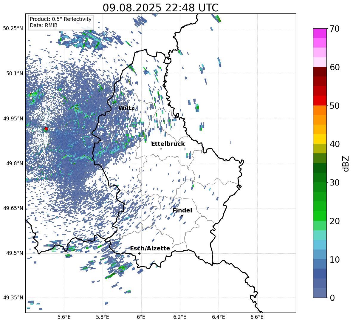
Task: Click the Wiltz city label
Action: [126, 108]
